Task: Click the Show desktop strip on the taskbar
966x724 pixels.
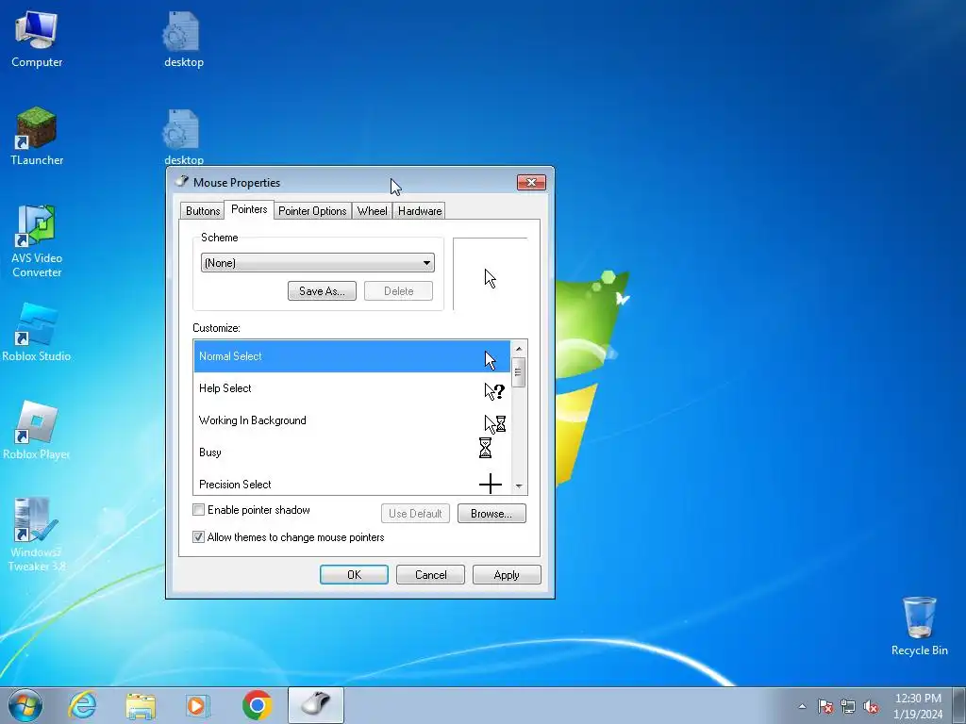Action: point(959,705)
